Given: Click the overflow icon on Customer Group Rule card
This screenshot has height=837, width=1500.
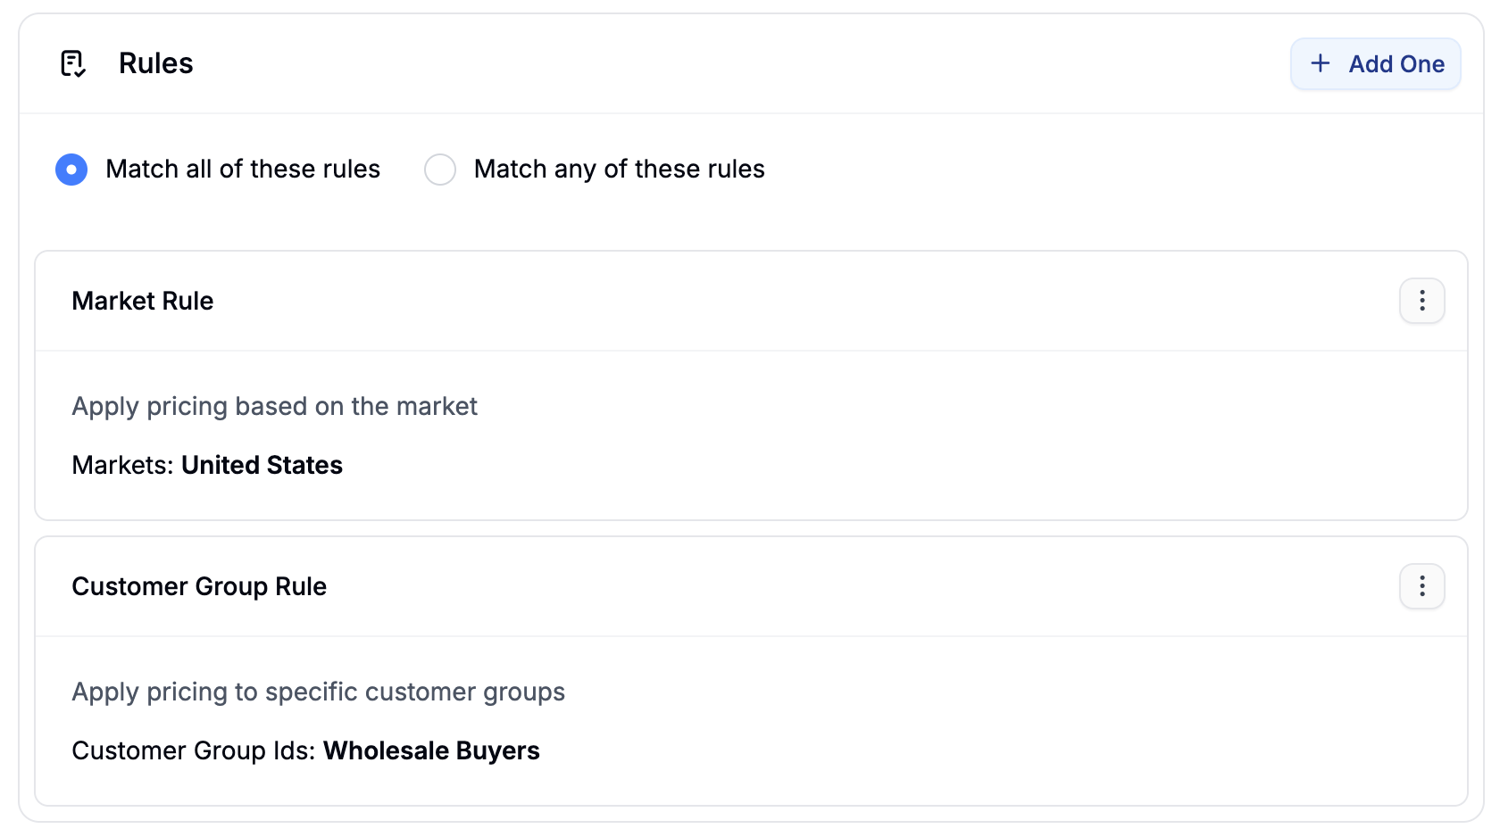Looking at the screenshot, I should (1421, 586).
